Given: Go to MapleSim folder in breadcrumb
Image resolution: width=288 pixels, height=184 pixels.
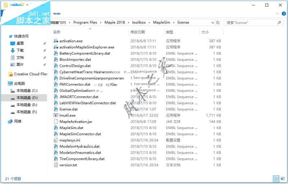Looking at the screenshot, I should click(x=161, y=22).
